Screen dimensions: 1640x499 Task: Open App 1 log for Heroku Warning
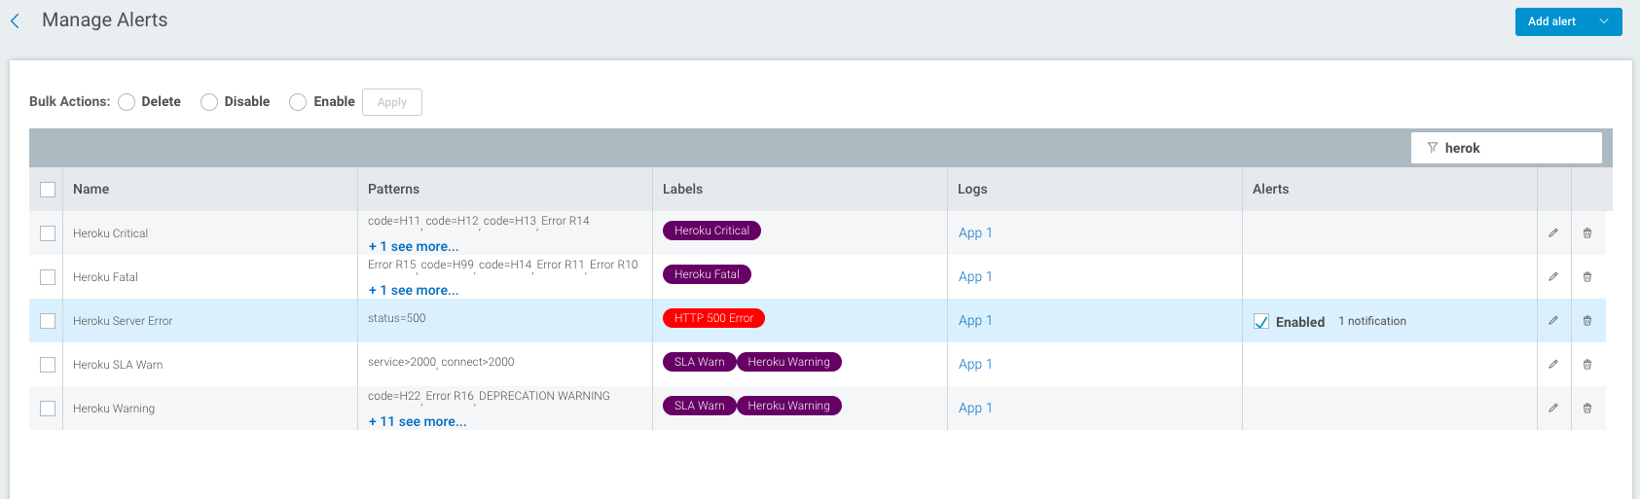(975, 408)
